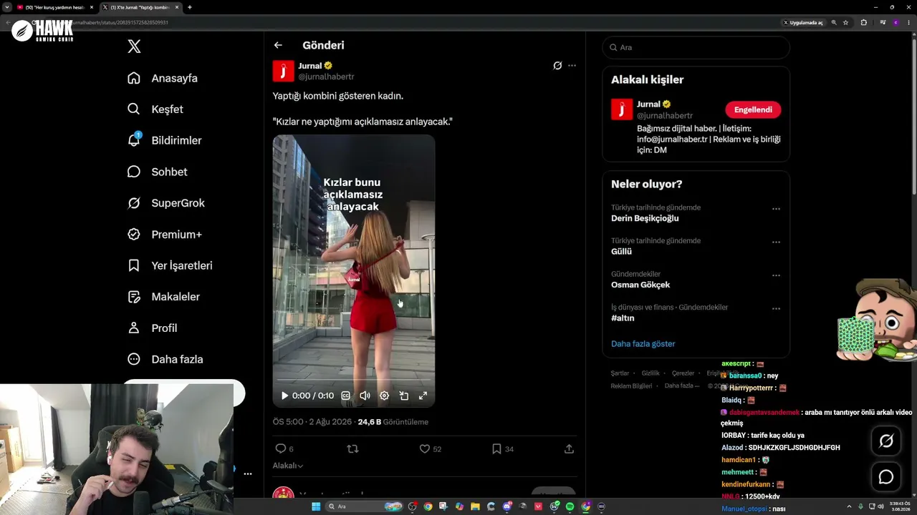Image resolution: width=917 pixels, height=515 pixels.
Task: Open options for the #altın trend
Action: pos(776,309)
